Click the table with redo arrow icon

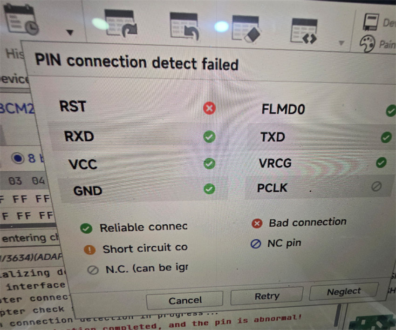(x=121, y=23)
